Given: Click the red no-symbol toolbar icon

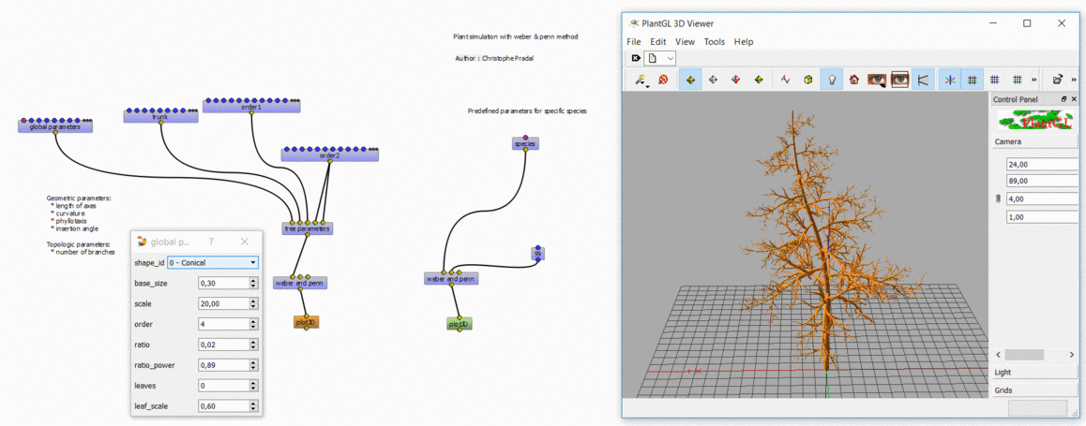Looking at the screenshot, I should click(x=664, y=80).
